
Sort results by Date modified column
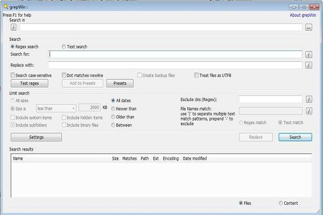[x=195, y=159]
